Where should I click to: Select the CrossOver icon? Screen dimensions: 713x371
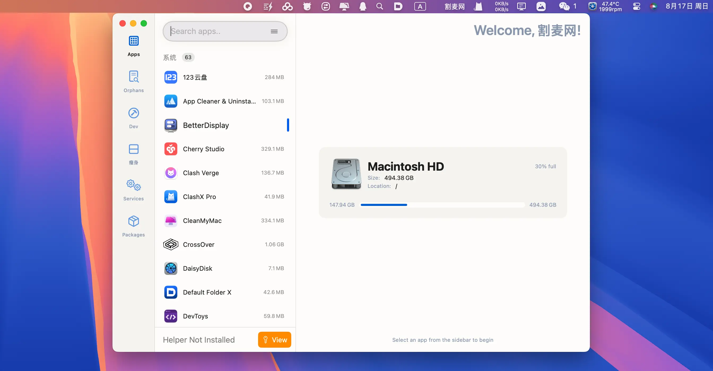coord(171,244)
